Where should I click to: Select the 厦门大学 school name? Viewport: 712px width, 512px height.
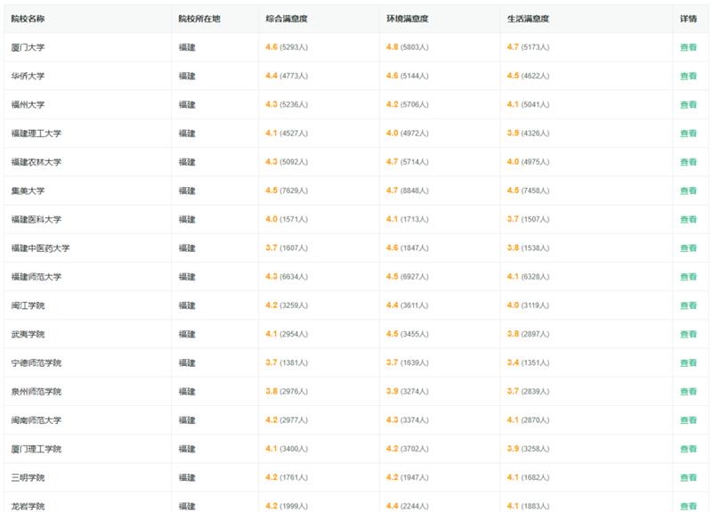28,47
